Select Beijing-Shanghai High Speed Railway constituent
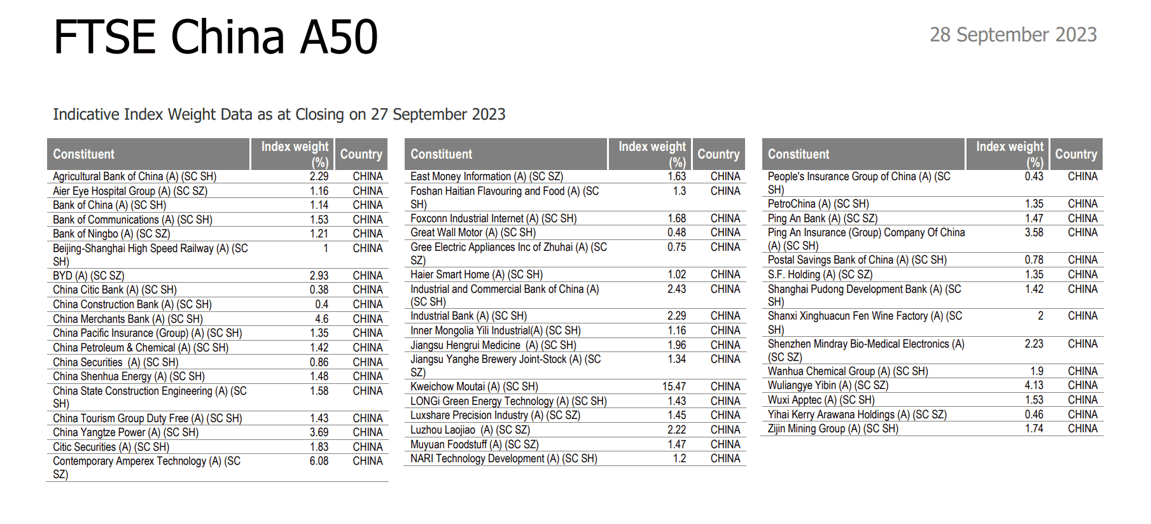 (150, 255)
